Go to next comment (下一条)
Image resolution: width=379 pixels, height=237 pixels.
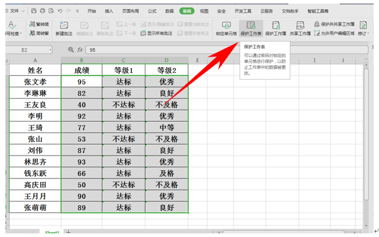coord(126,33)
